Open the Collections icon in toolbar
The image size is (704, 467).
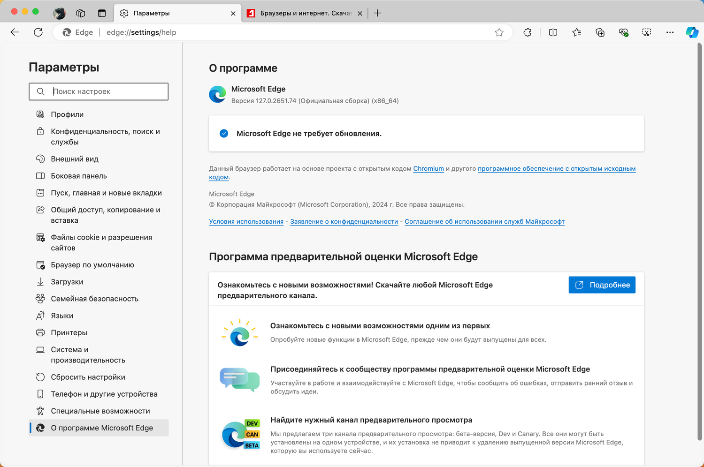600,32
